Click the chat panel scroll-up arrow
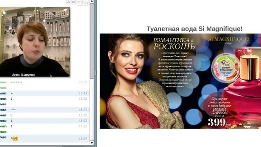The height and width of the screenshot is (147, 261). tap(92, 2)
